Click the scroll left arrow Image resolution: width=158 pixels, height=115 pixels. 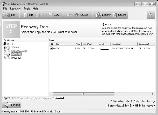pyautogui.click(x=51, y=94)
